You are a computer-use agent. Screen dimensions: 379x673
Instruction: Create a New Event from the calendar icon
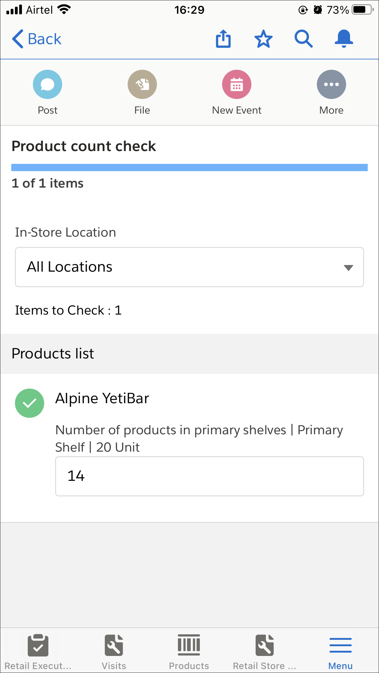pyautogui.click(x=237, y=84)
